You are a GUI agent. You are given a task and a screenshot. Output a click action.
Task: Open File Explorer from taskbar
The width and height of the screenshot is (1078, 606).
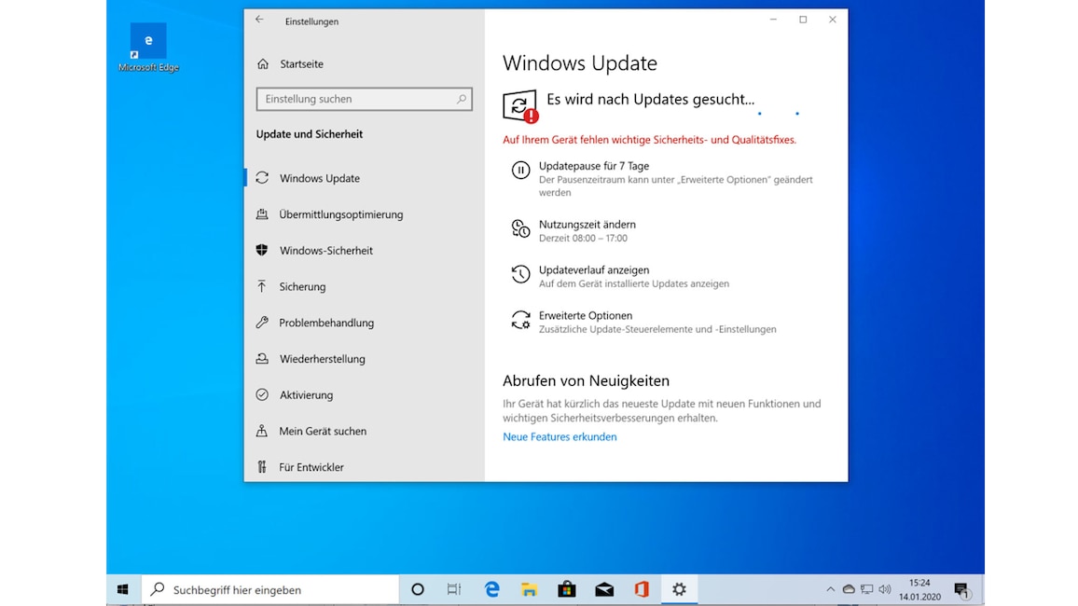pos(529,589)
